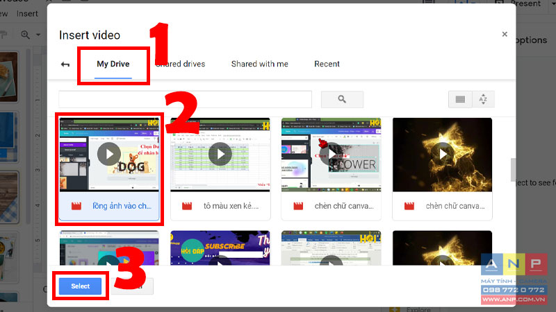Click the back arrow in Insert video dialog

[x=65, y=64]
